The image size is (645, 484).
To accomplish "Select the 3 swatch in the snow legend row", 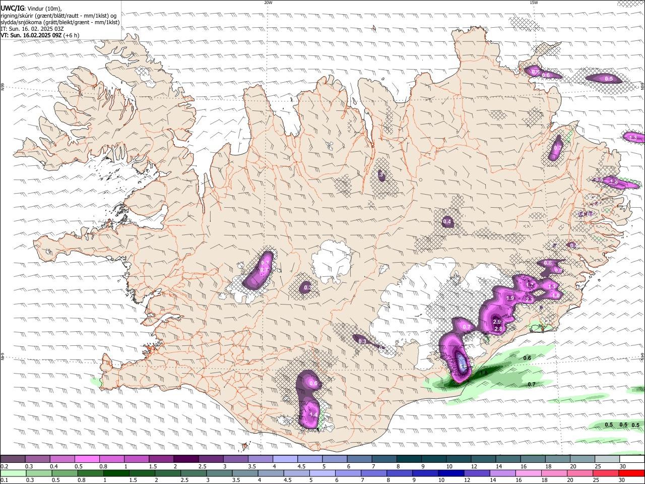I will point(236,459).
